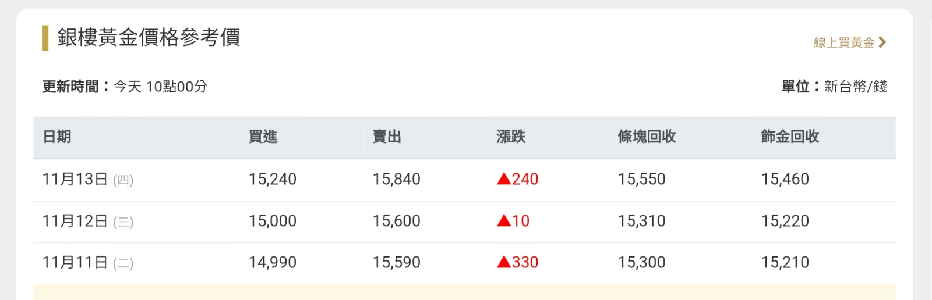Click the 14,990 buying price

272,262
